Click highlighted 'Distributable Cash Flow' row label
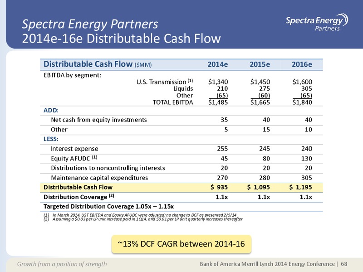Image resolution: width=363 pixels, height=272 pixels. [78, 187]
